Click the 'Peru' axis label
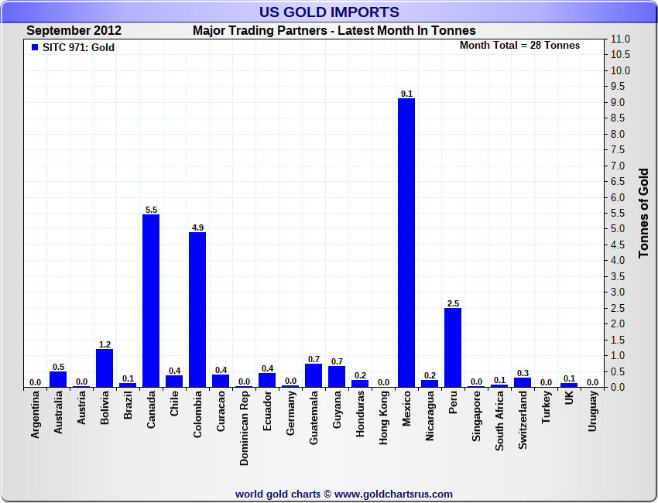This screenshot has height=503, width=658. [x=453, y=402]
